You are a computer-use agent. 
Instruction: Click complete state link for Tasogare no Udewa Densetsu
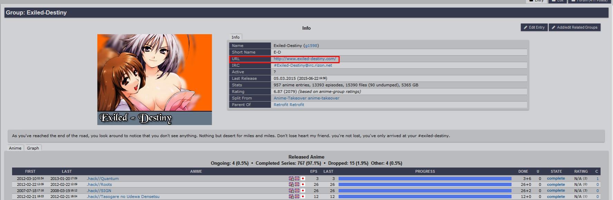click(556, 197)
